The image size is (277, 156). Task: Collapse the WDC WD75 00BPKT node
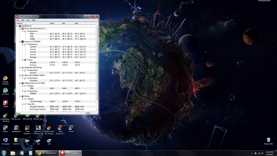point(20,76)
